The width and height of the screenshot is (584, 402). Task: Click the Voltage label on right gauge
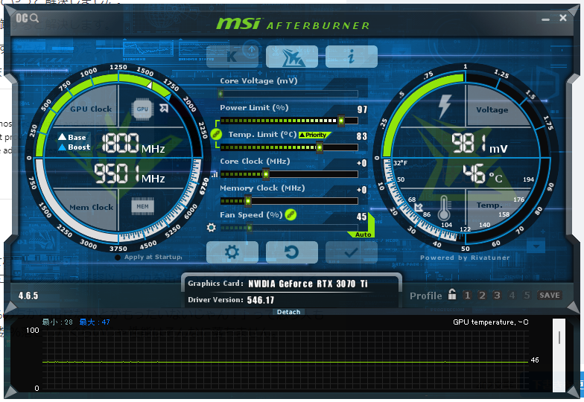tap(492, 110)
